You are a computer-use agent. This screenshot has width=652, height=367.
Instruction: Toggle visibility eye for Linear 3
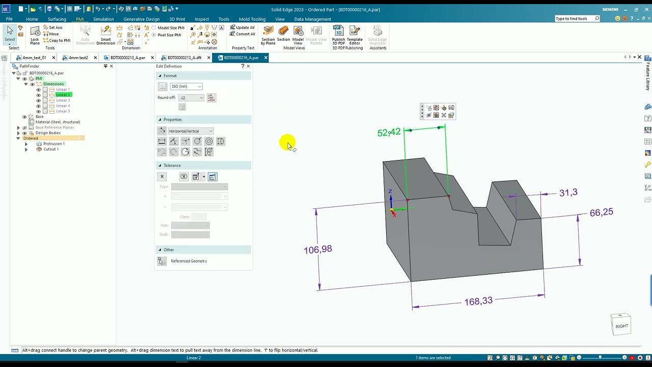[38, 100]
